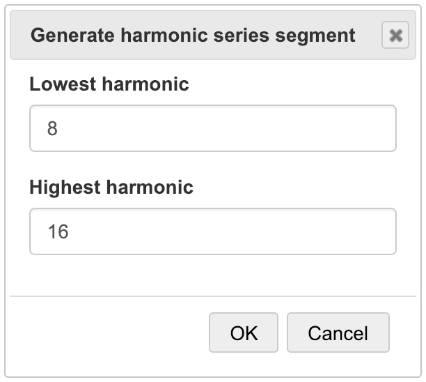Click the 'Lowest harmonic' label

coord(109,84)
